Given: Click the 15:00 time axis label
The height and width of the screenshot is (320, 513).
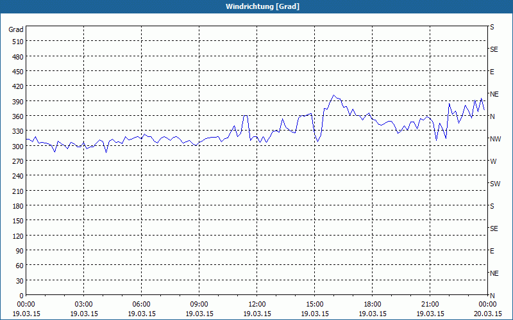Looking at the screenshot, I should tap(315, 305).
